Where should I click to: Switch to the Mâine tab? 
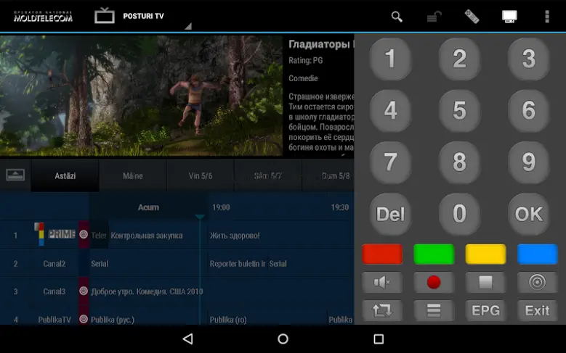(x=132, y=176)
